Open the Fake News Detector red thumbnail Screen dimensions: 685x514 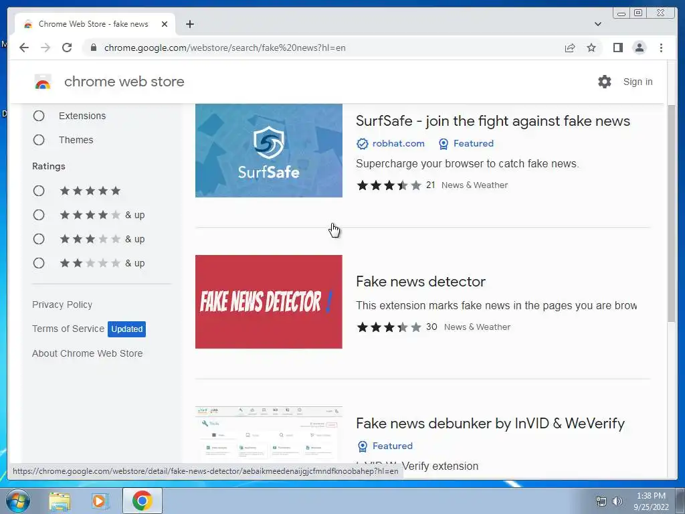[x=269, y=302]
